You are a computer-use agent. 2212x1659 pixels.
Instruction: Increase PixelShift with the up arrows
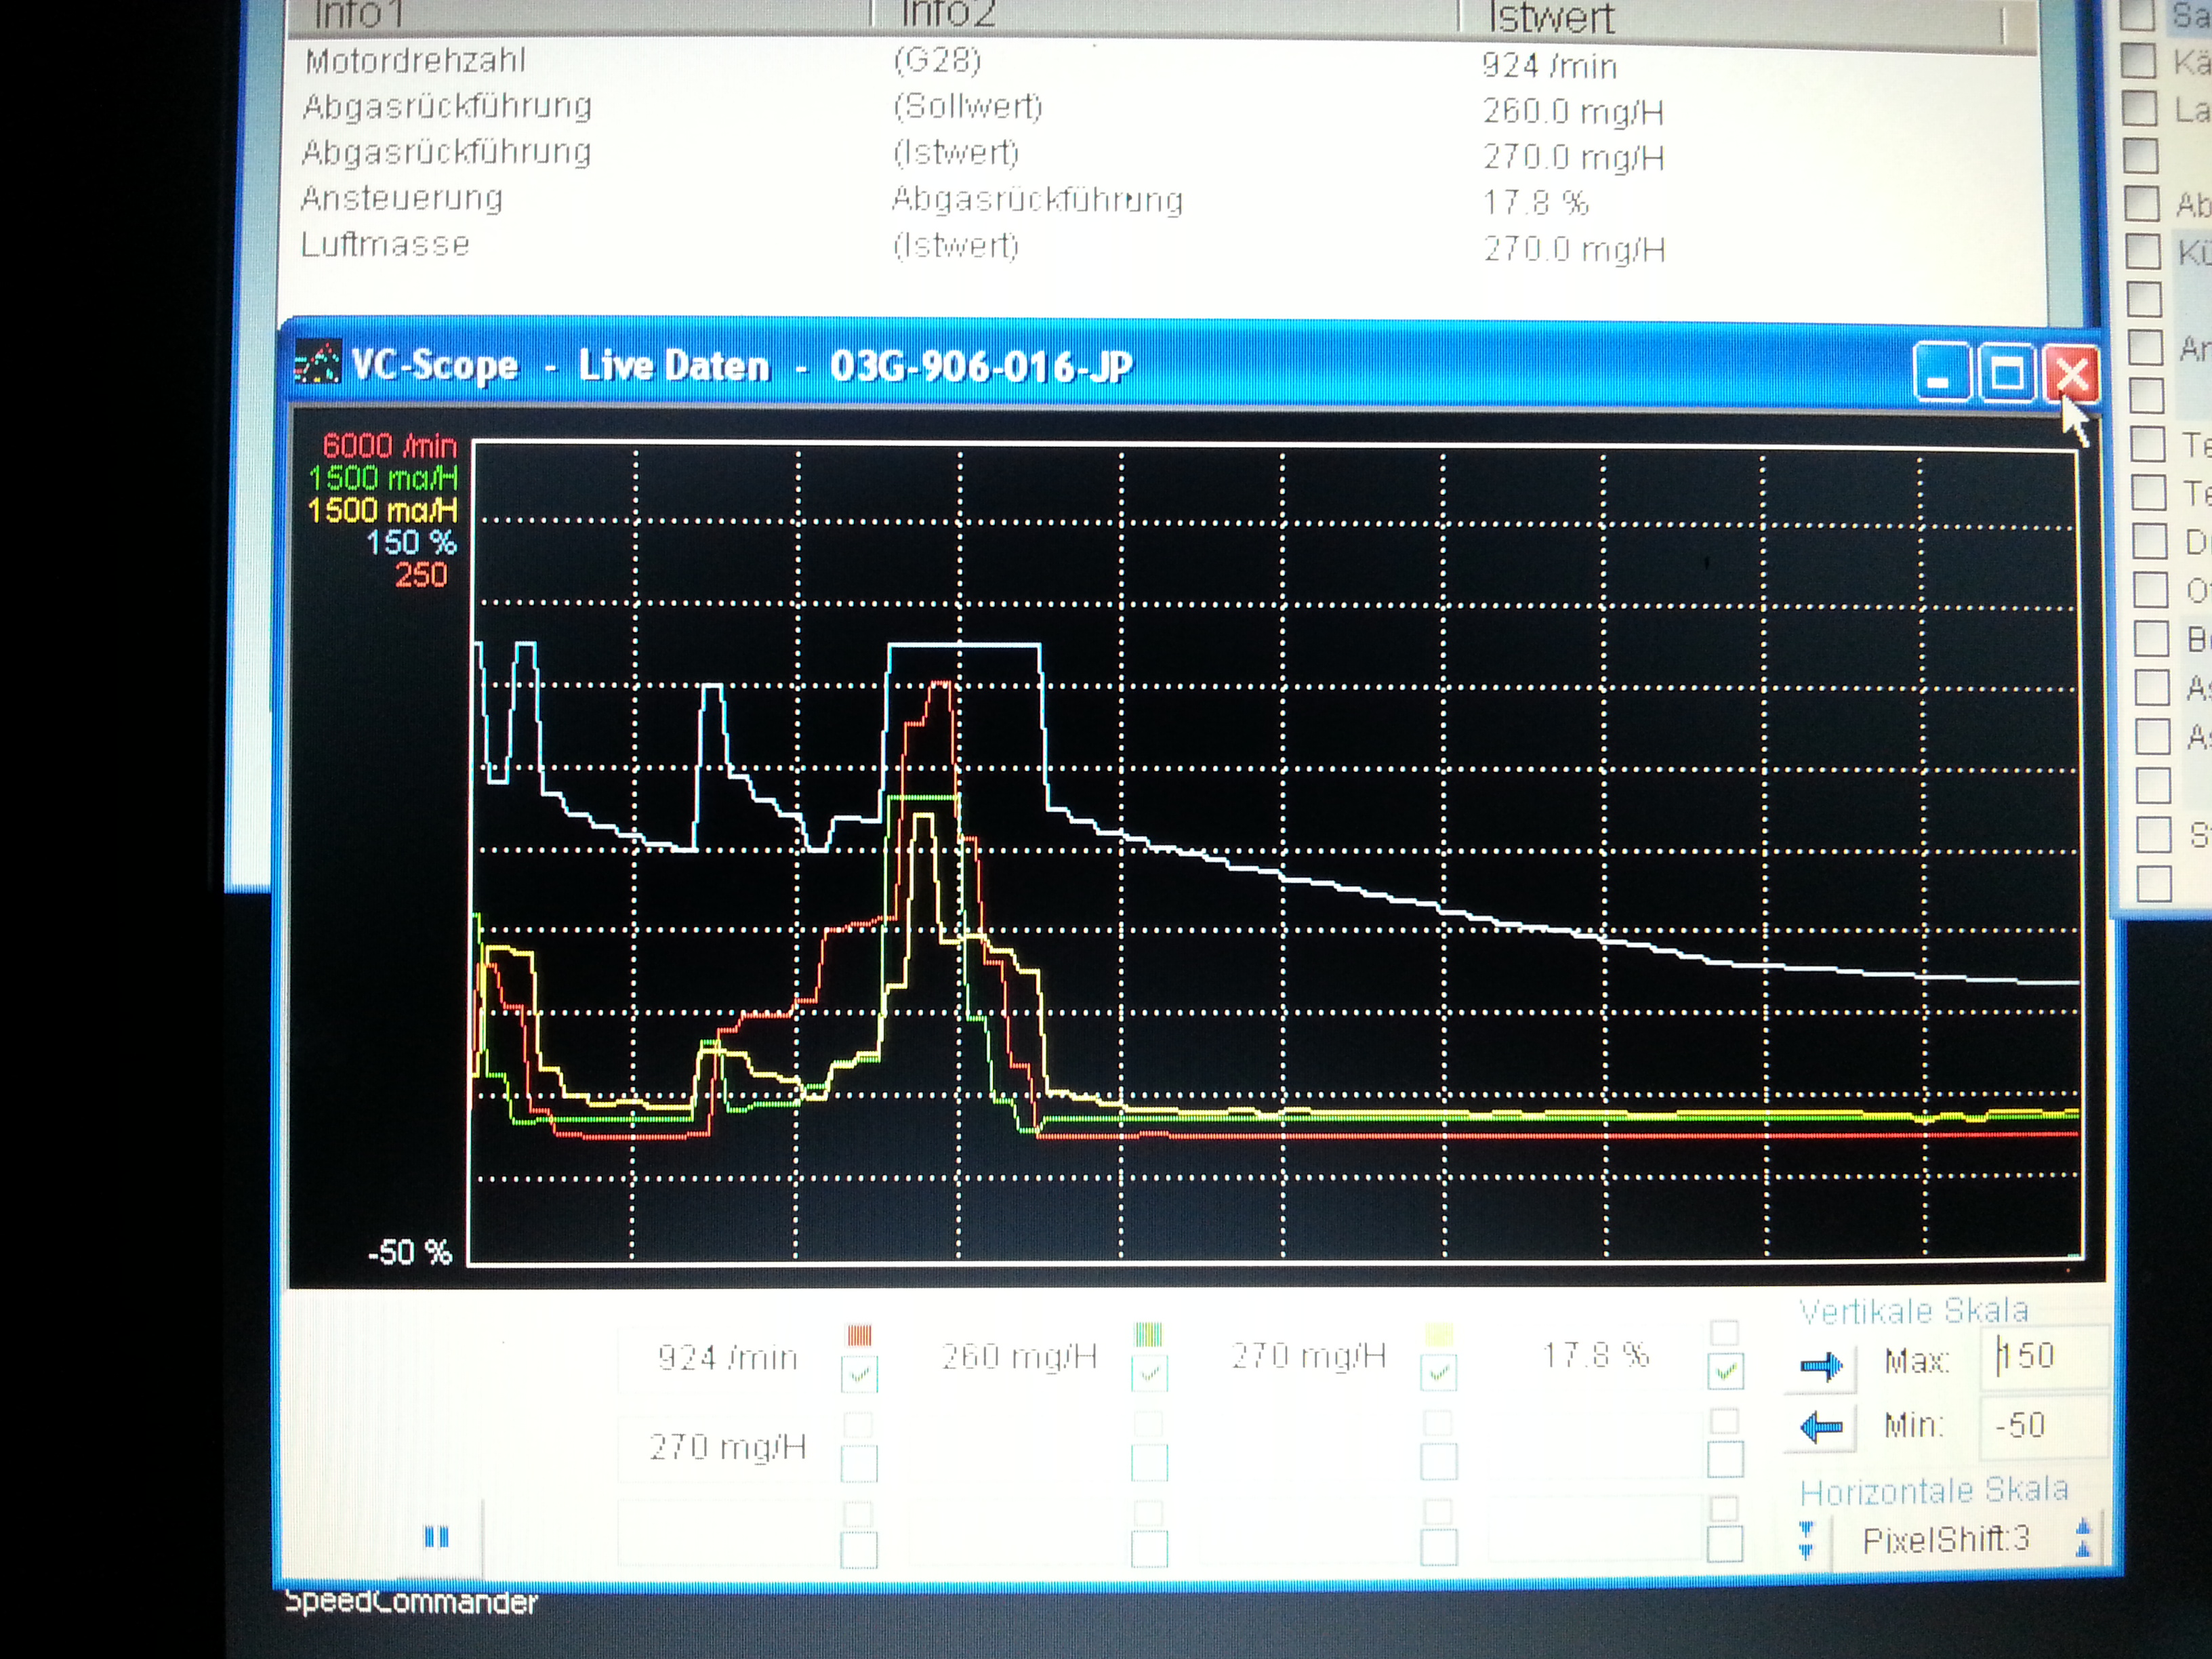(2083, 1539)
